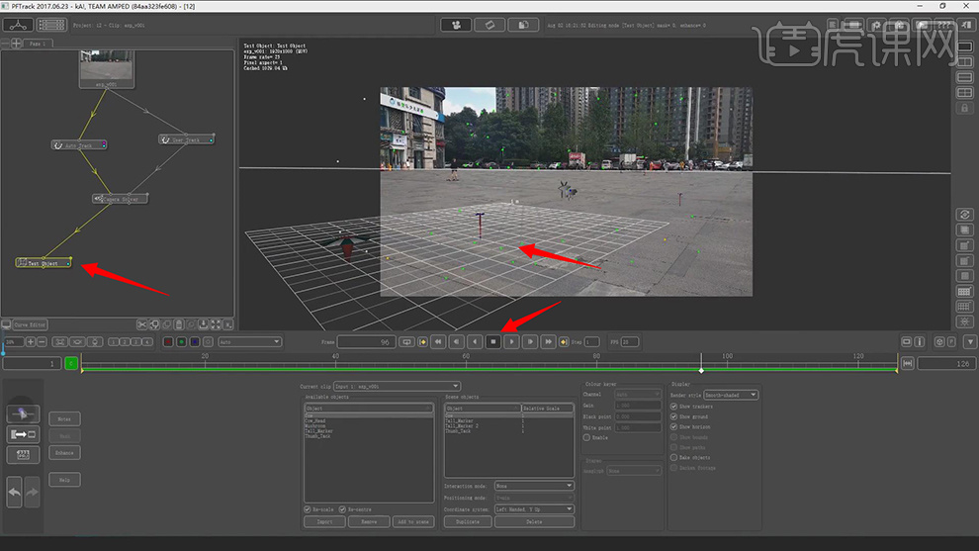Viewport: 979px width, 551px height.
Task: Click the undo arrow button
Action: [15, 493]
